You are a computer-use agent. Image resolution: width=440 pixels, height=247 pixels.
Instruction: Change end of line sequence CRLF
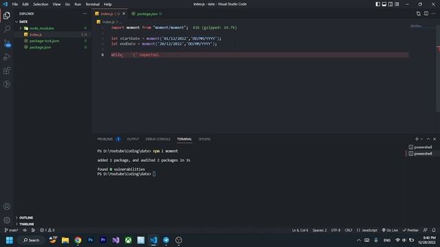(349, 231)
